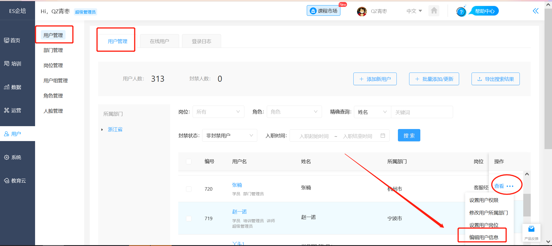Screen dimensions: 552x246
Task: Click the 关键词 keyword input field
Action: (421, 112)
